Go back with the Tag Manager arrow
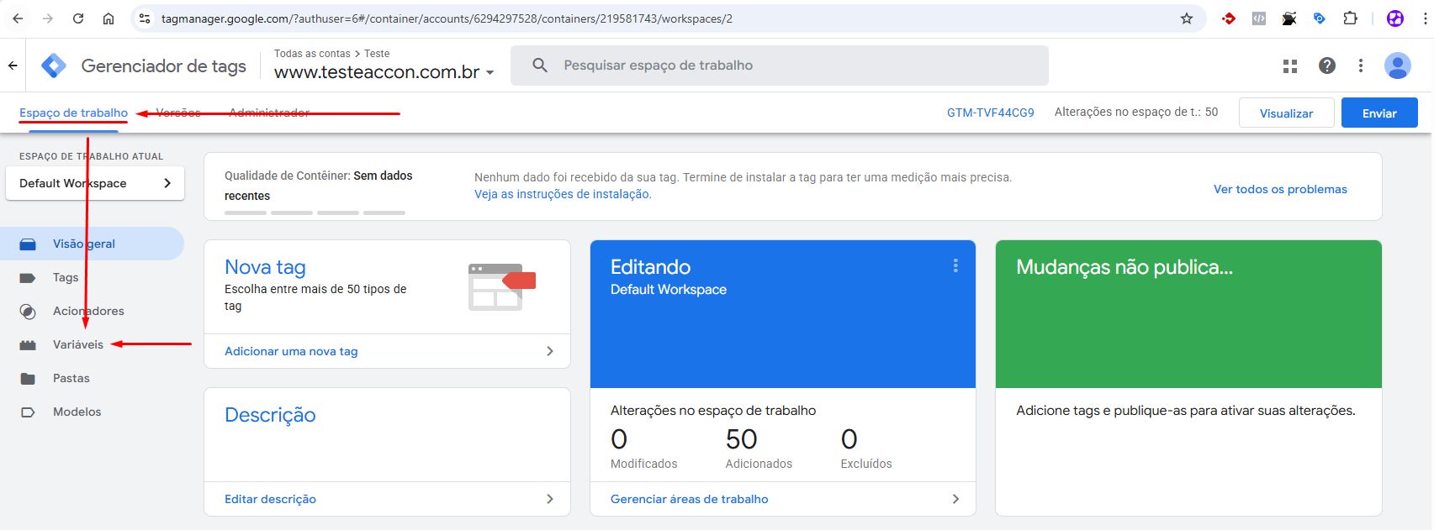The image size is (1434, 530). coord(13,66)
